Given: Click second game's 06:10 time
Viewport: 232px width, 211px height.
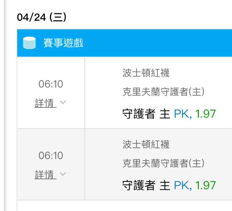Looking at the screenshot, I should point(51,155).
